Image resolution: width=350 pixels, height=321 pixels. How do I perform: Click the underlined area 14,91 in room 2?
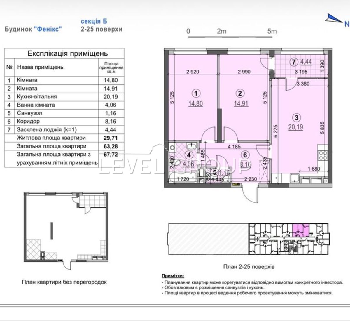[x=241, y=103]
